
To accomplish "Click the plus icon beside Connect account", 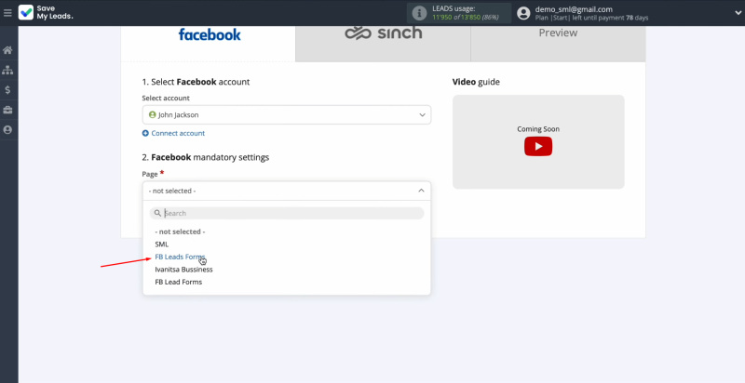I will pyautogui.click(x=145, y=133).
